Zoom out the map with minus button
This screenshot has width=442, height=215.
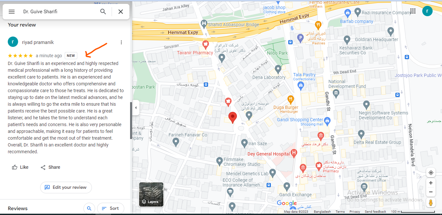tap(431, 192)
